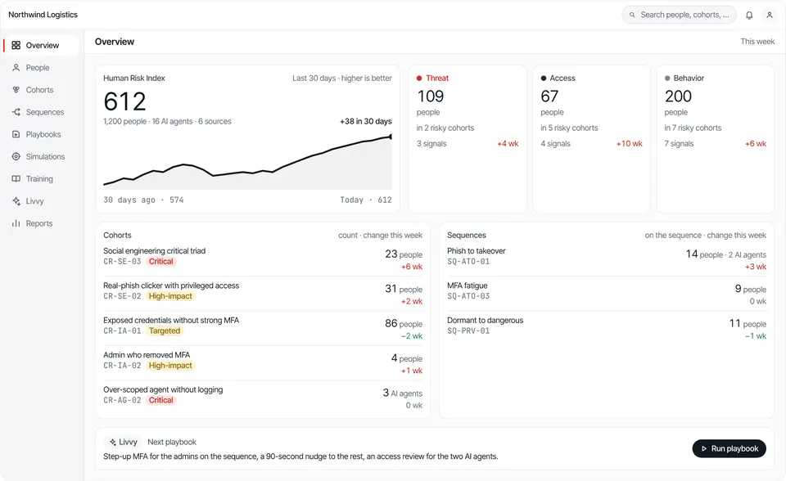Image resolution: width=786 pixels, height=481 pixels.
Task: Click the People person icon in sidebar
Action: click(x=16, y=68)
